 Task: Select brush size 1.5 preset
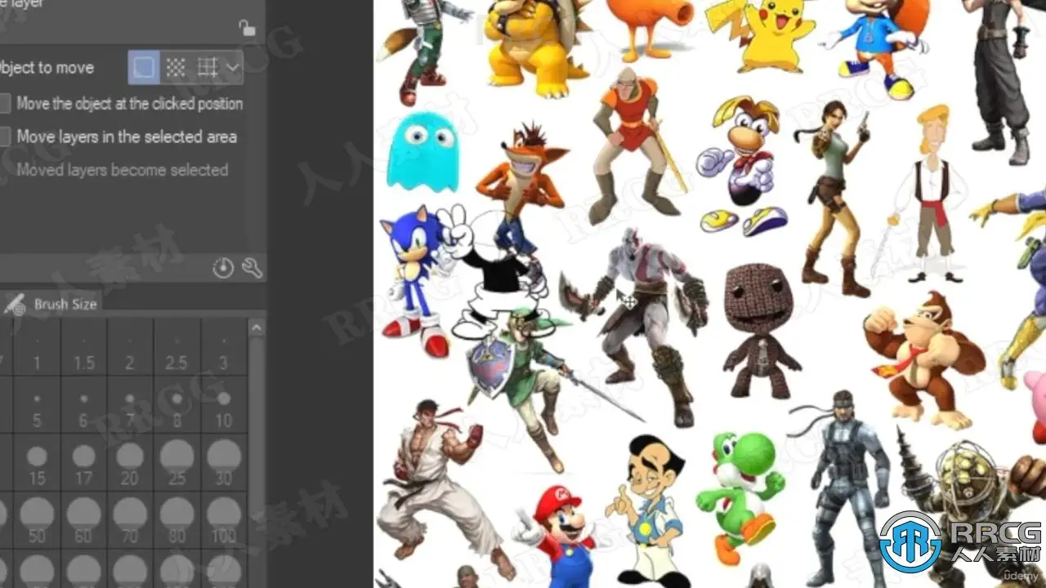tap(84, 347)
